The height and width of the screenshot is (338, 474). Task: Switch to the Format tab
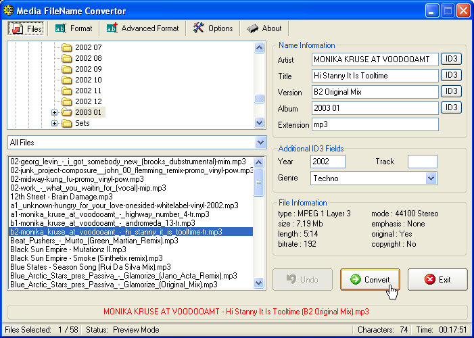pyautogui.click(x=74, y=28)
